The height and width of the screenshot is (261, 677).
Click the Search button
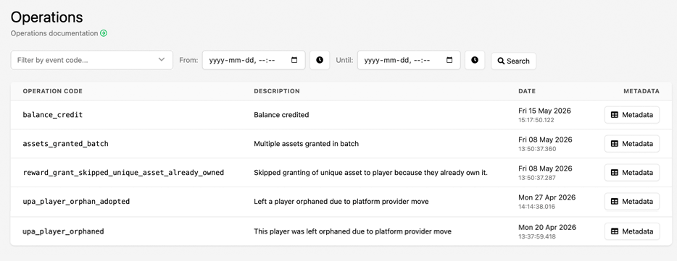point(513,61)
